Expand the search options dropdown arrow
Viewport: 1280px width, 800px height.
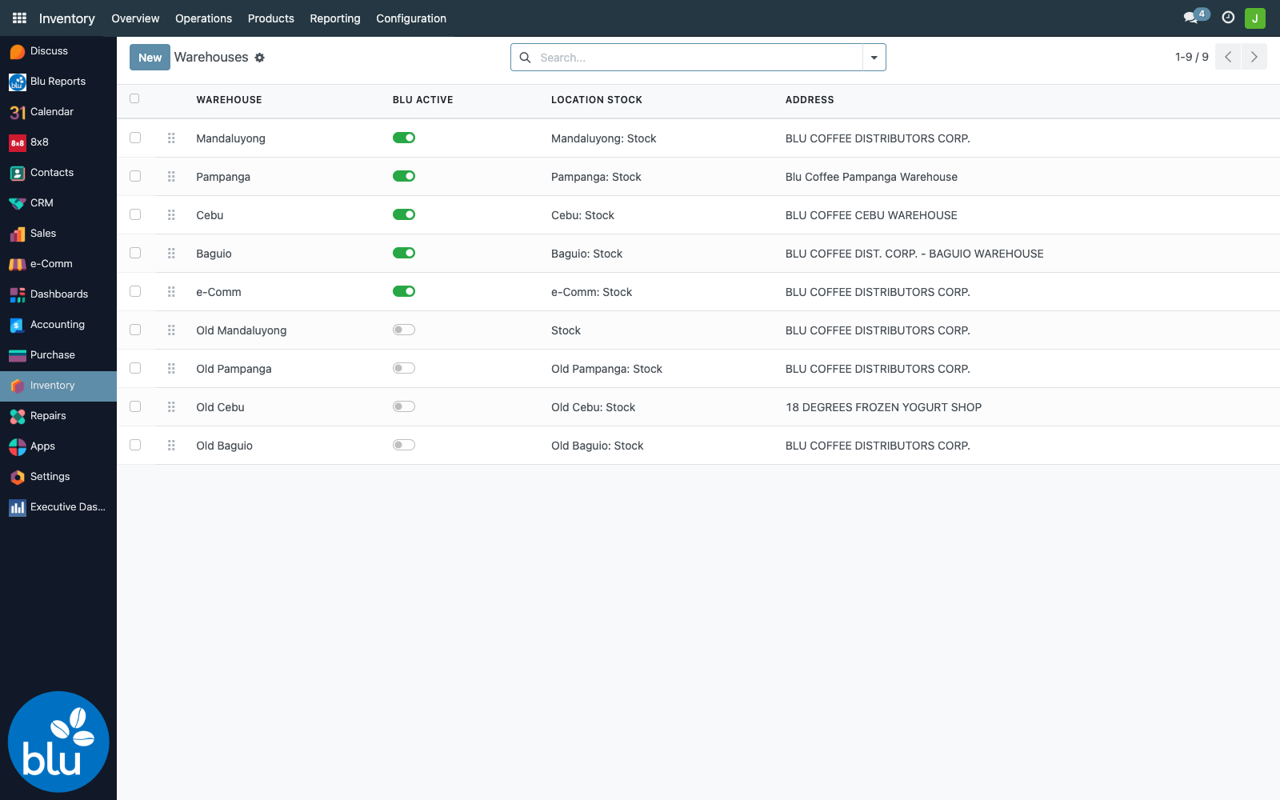(x=874, y=58)
